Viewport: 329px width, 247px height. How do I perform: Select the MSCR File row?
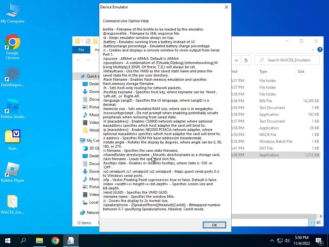pyautogui.click(x=276, y=135)
